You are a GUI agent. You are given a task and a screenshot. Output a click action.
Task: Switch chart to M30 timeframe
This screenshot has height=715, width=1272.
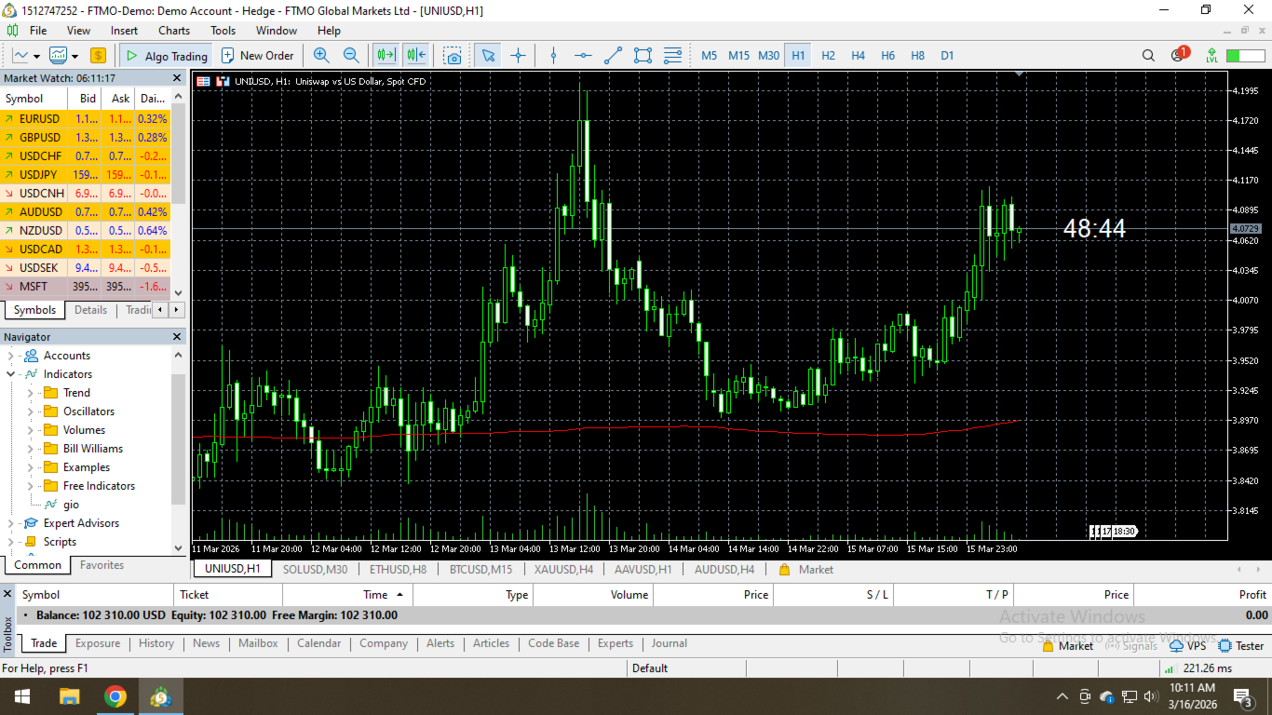point(768,56)
